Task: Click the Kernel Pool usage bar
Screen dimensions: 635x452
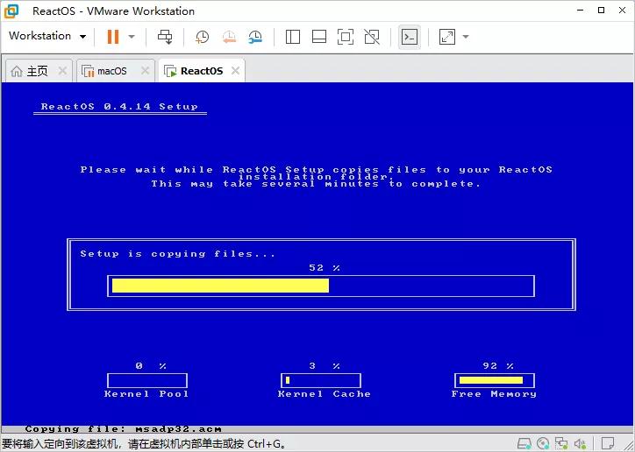Action: tap(147, 380)
